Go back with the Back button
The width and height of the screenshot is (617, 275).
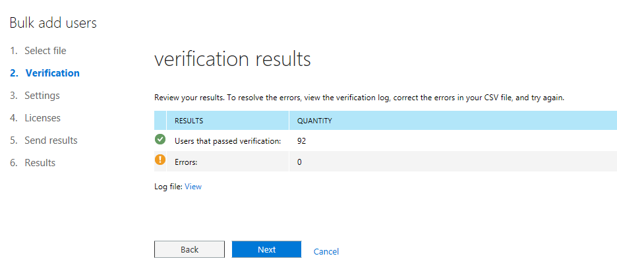click(x=189, y=249)
